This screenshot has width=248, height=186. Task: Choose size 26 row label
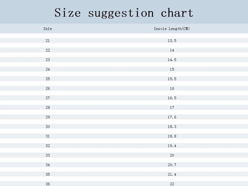click(48, 88)
